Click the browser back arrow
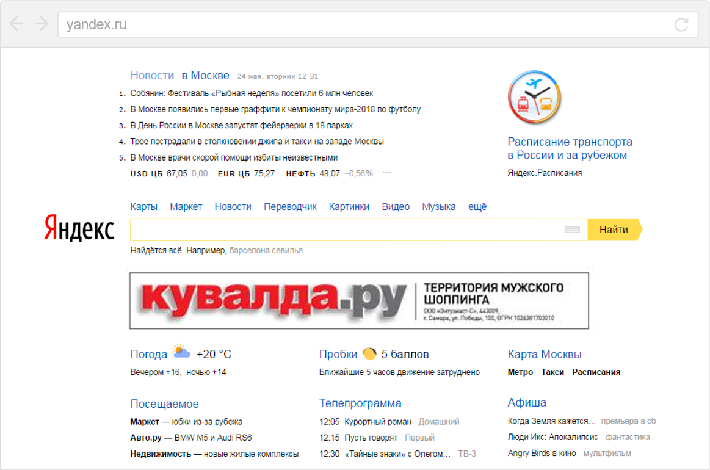The height and width of the screenshot is (470, 710). (16, 24)
